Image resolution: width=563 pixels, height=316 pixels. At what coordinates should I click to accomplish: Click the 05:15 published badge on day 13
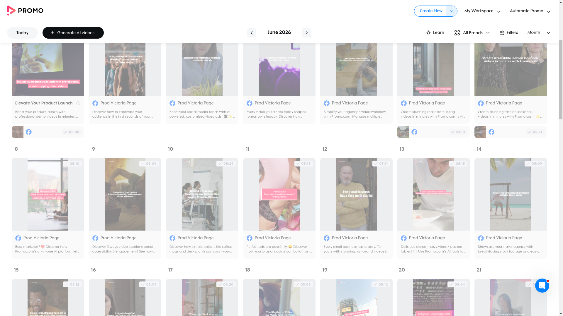[458, 164]
